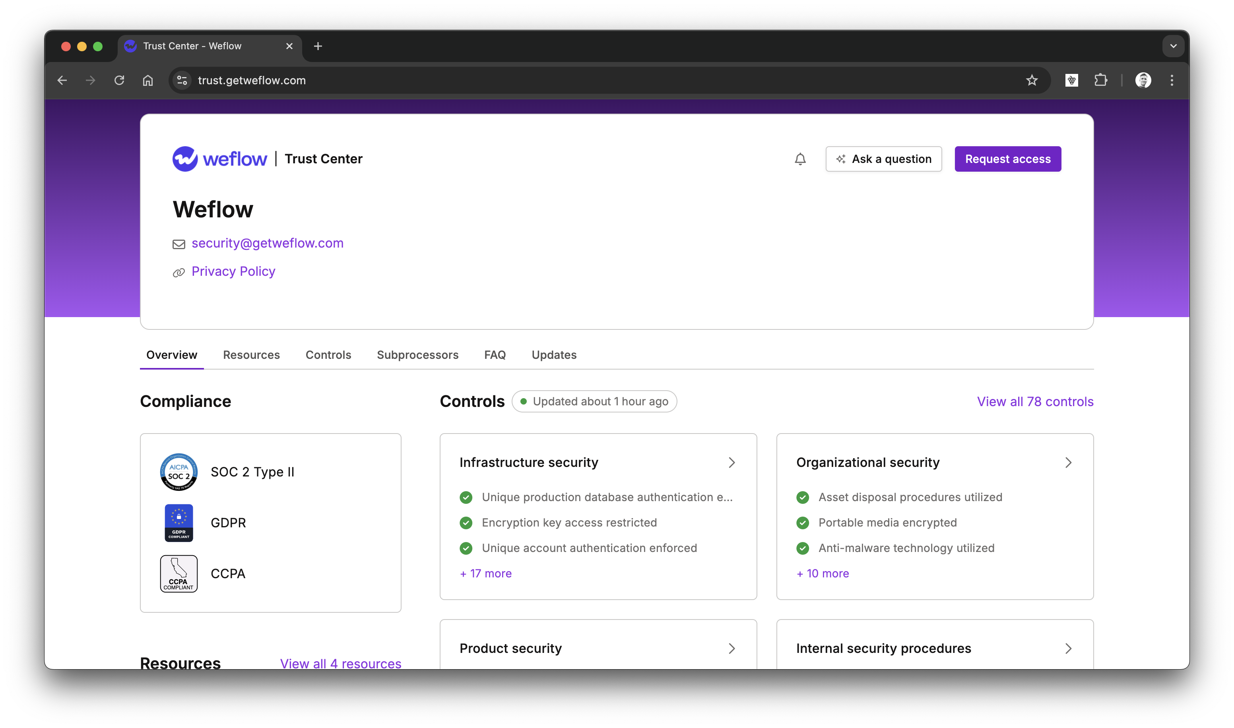Click the link icon beside Privacy Policy

pyautogui.click(x=179, y=272)
